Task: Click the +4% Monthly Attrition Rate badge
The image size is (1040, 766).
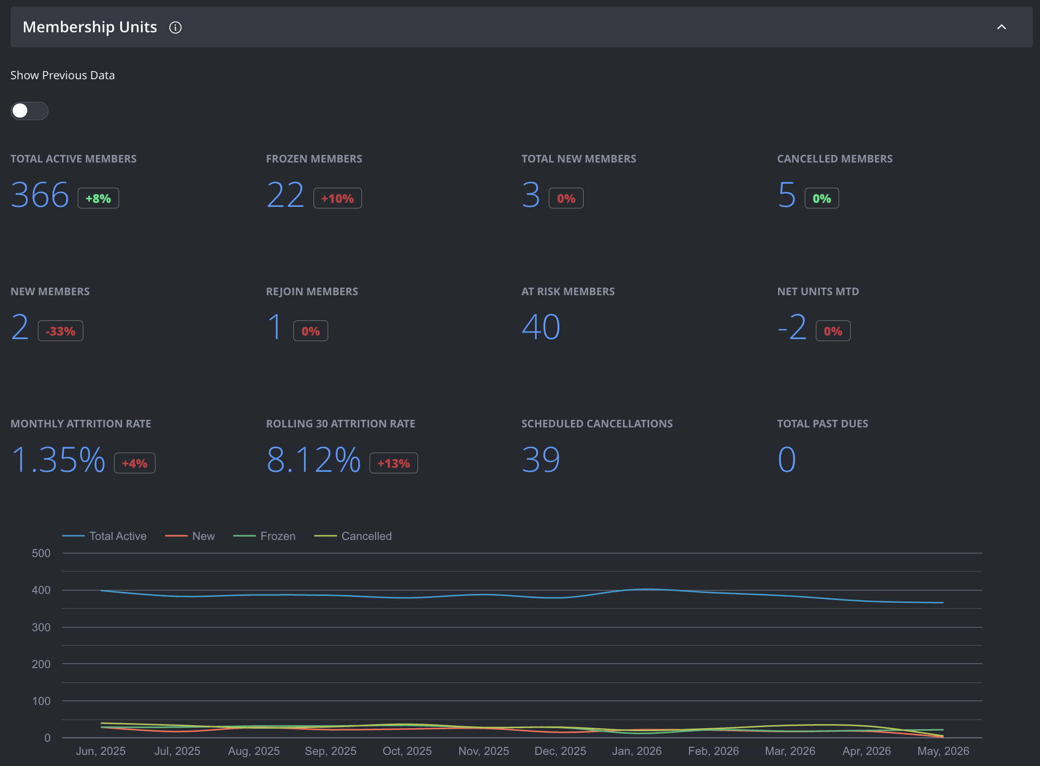Action: [x=135, y=463]
